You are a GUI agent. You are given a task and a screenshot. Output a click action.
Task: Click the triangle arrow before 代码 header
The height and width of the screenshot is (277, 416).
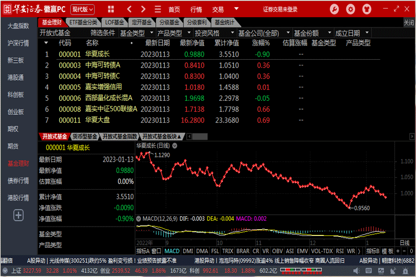[x=46, y=43]
